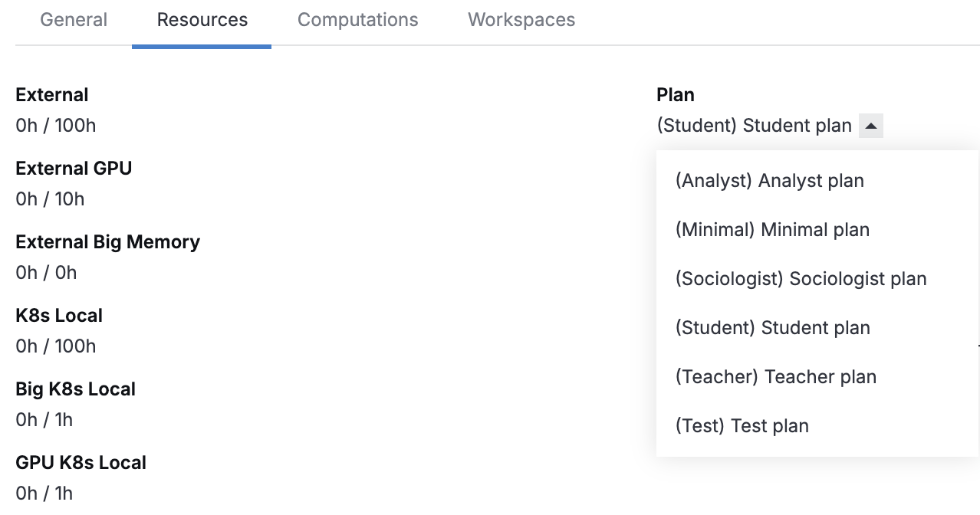Click the Big K8s Local label
980x515 pixels.
coord(75,389)
